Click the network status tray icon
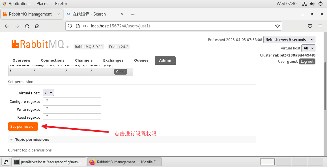This screenshot has width=327, height=167. (304, 4)
